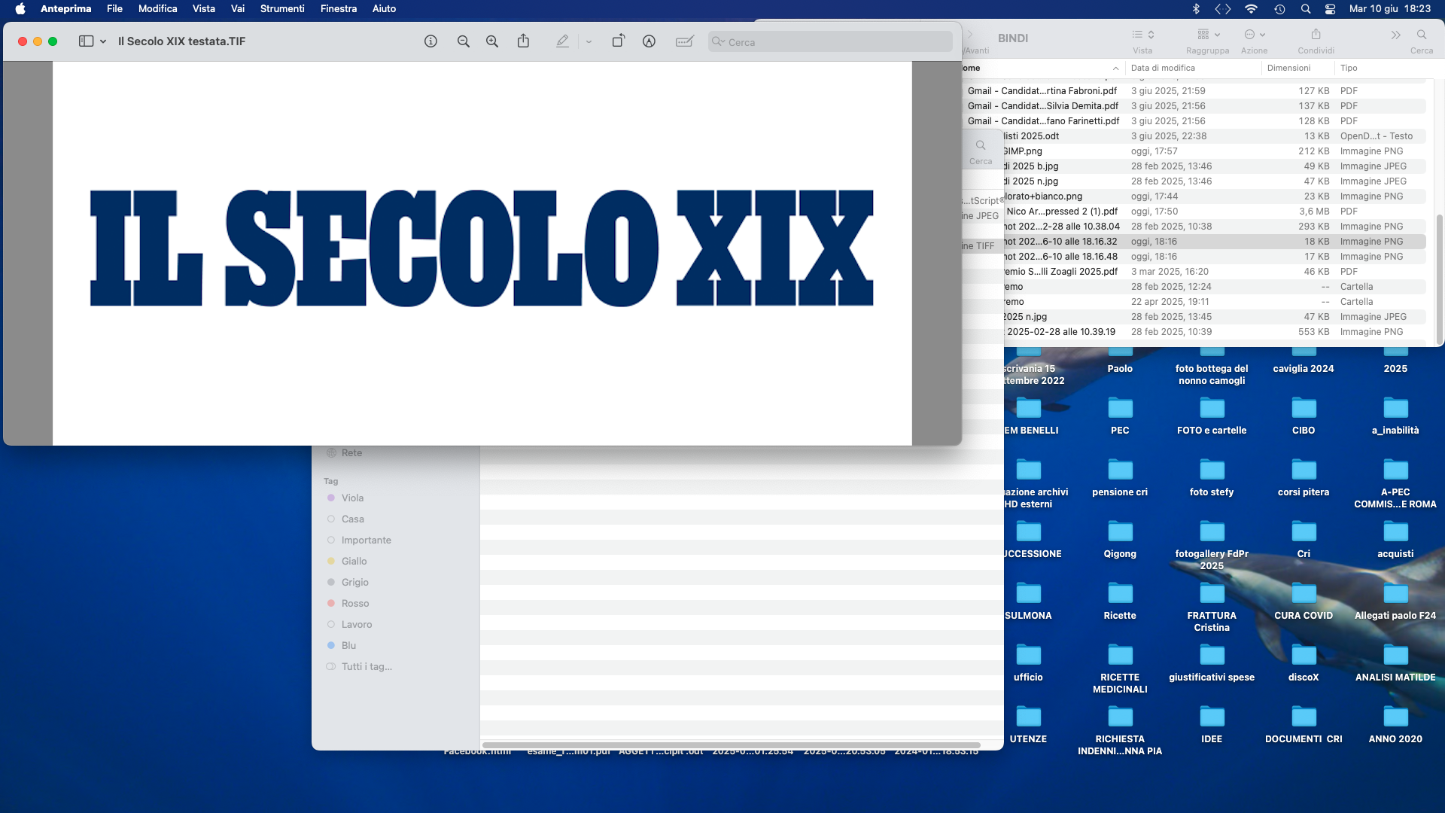Click the zoom out magnifier icon

pos(464,41)
